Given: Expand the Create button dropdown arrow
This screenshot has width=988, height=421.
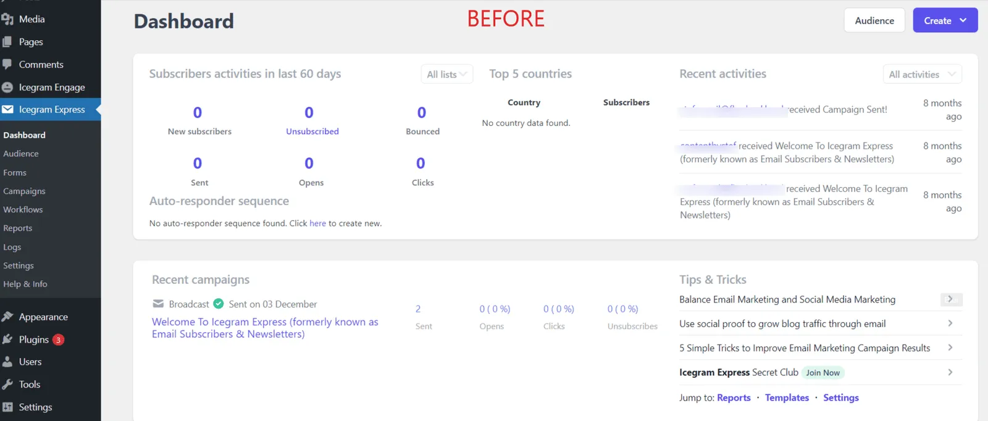Looking at the screenshot, I should pos(963,20).
